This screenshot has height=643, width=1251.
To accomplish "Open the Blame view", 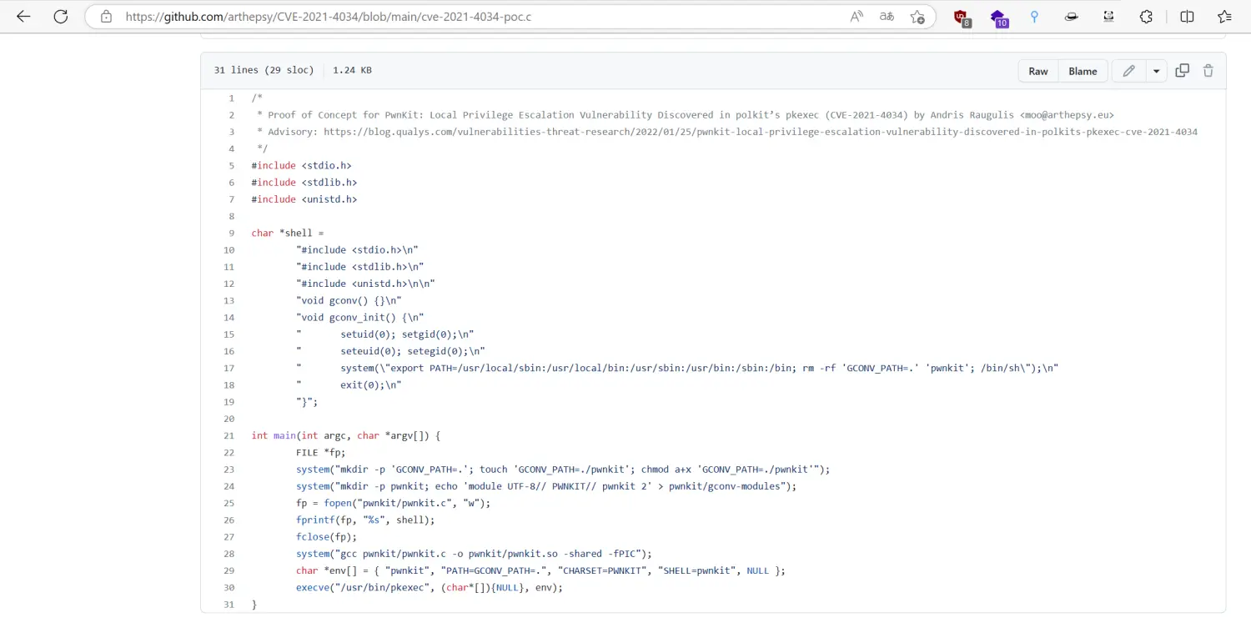I will tap(1083, 71).
